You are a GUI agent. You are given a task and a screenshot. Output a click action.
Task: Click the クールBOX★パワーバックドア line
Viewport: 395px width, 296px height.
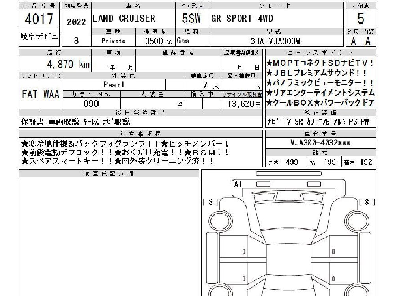pos(320,103)
